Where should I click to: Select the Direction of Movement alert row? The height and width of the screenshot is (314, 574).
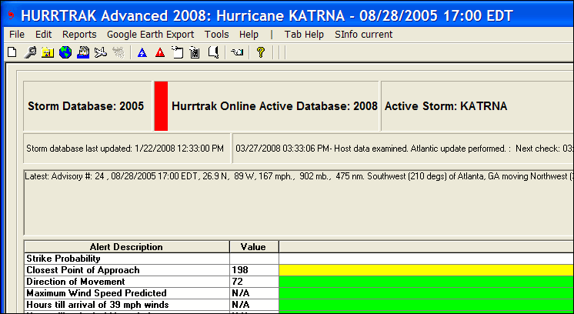(x=127, y=282)
